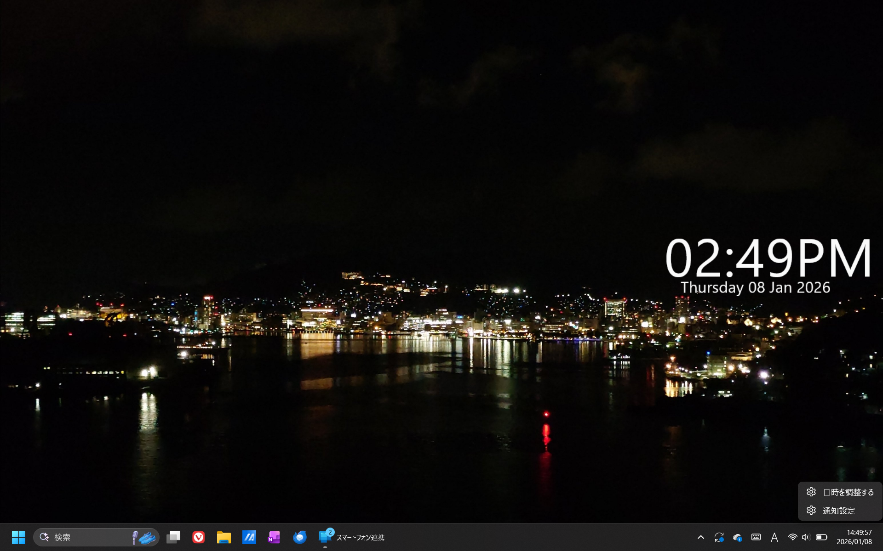
Task: Show the touch keyboard tray icon
Action: (x=756, y=537)
